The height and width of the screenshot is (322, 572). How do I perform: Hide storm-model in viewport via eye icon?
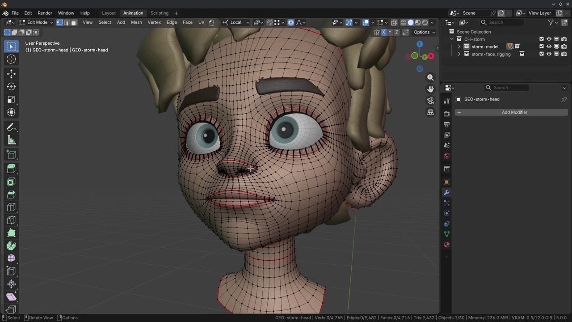[x=549, y=47]
